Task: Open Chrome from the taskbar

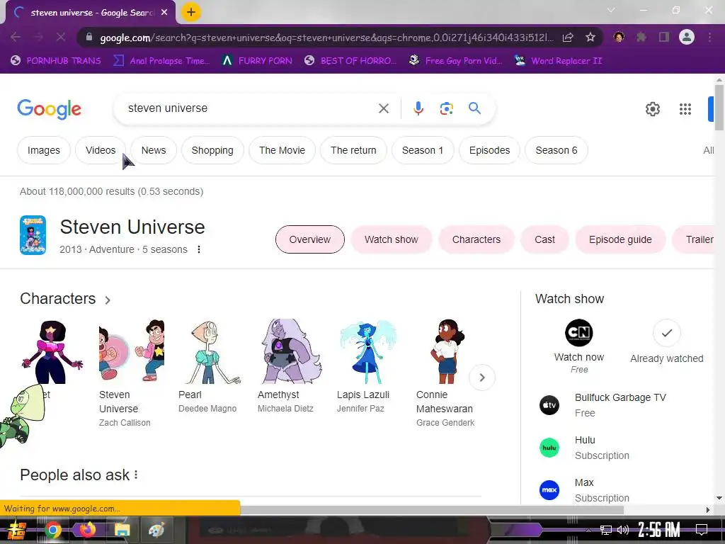Action: point(52,530)
